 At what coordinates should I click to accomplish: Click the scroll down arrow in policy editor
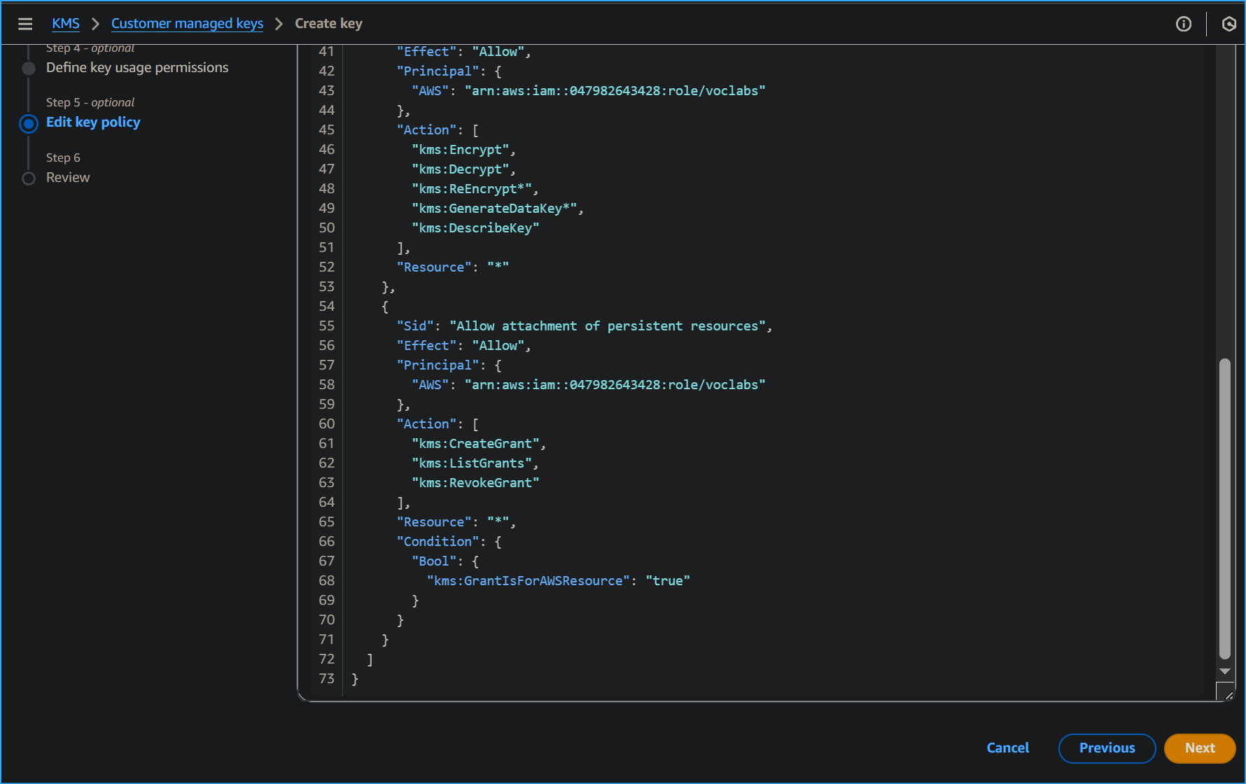pos(1224,671)
